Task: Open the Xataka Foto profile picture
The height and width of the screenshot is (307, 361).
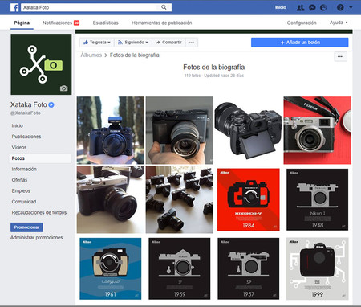Action: click(41, 64)
